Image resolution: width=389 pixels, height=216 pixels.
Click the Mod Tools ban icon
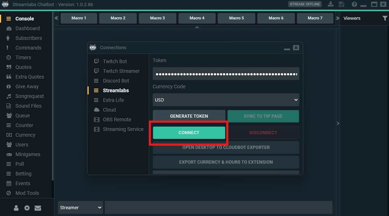(x=9, y=193)
